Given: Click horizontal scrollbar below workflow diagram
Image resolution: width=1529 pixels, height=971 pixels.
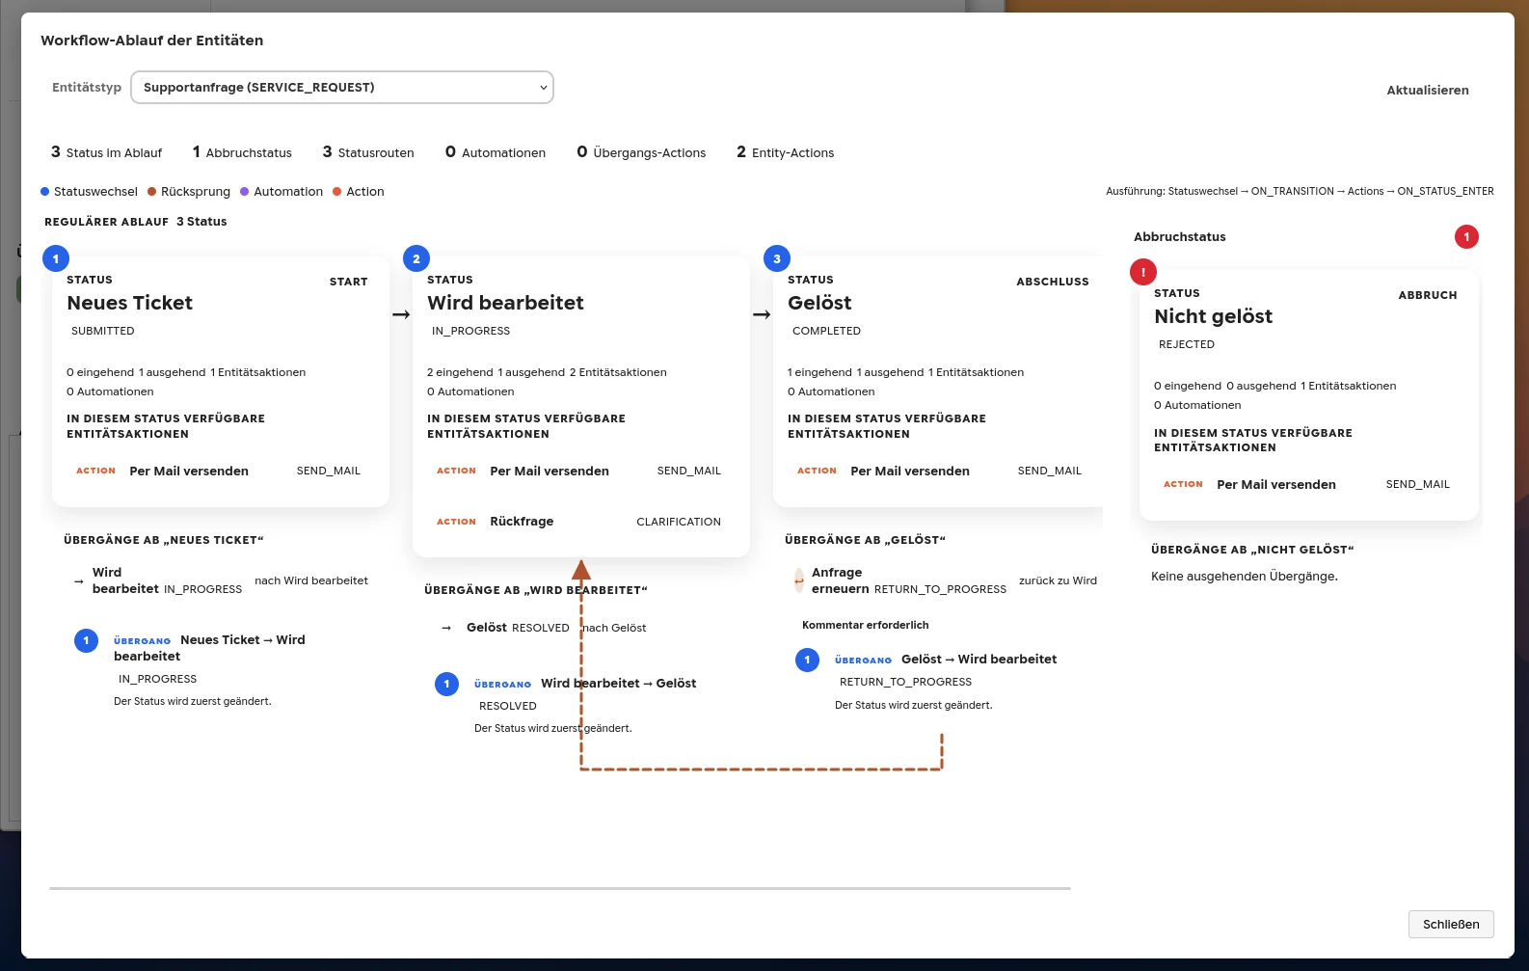Looking at the screenshot, I should 559,888.
